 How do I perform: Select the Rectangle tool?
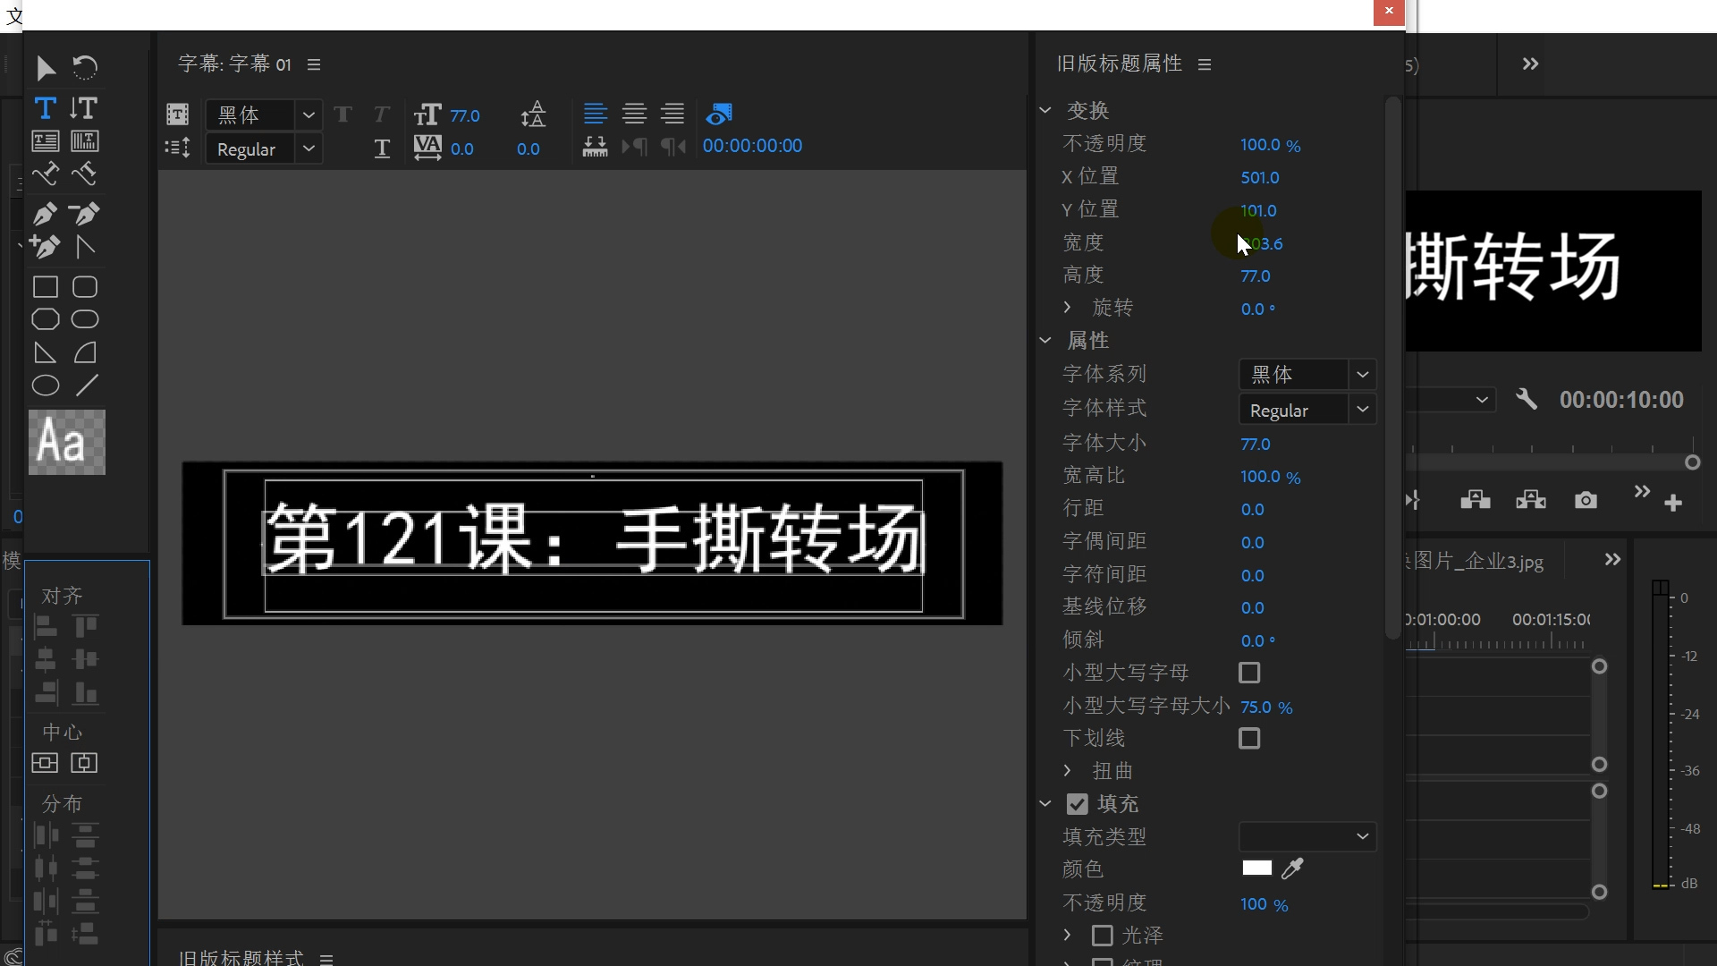click(x=46, y=287)
